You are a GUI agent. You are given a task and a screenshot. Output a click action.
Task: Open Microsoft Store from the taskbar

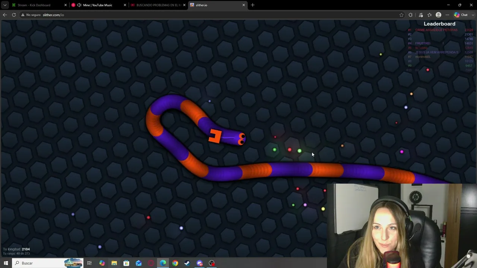pos(126,263)
